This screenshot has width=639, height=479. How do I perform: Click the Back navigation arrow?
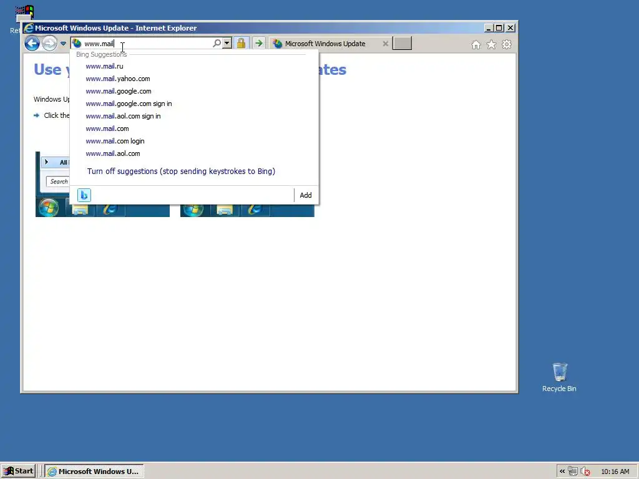(32, 43)
